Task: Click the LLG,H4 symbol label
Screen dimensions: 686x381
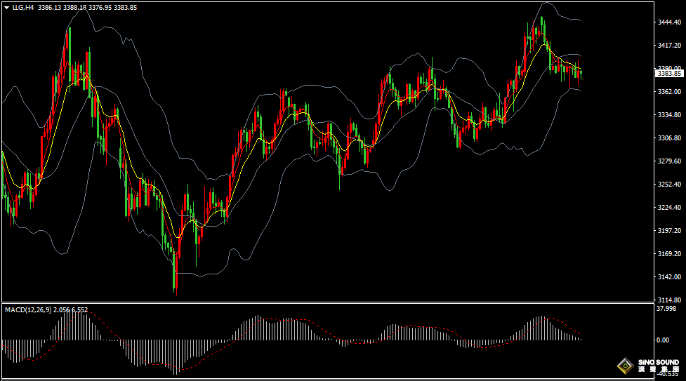Action: click(x=23, y=7)
